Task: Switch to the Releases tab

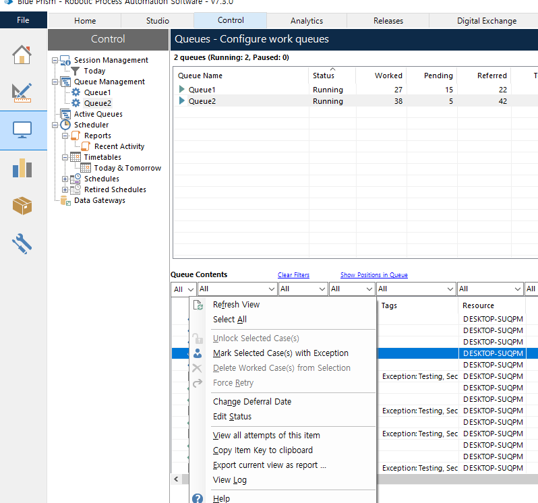Action: [x=388, y=21]
